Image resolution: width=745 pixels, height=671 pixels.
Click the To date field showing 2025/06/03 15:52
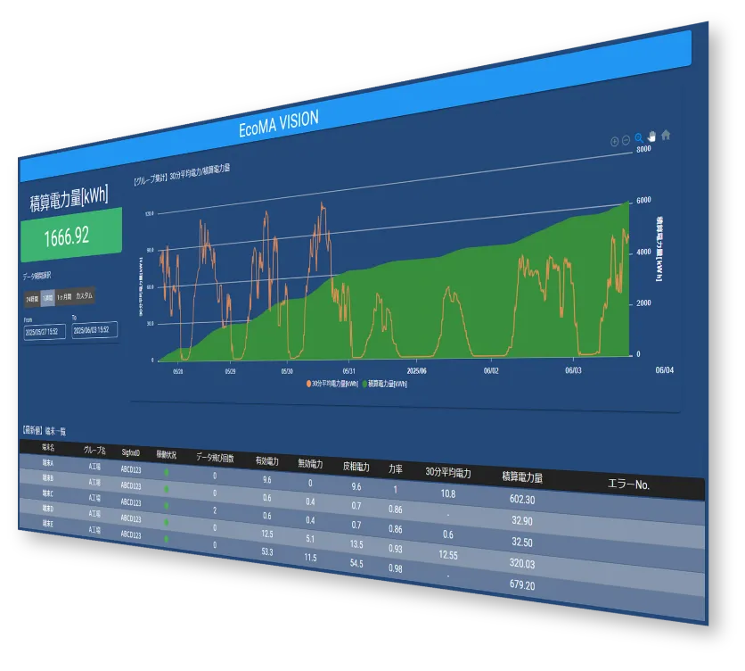94,330
